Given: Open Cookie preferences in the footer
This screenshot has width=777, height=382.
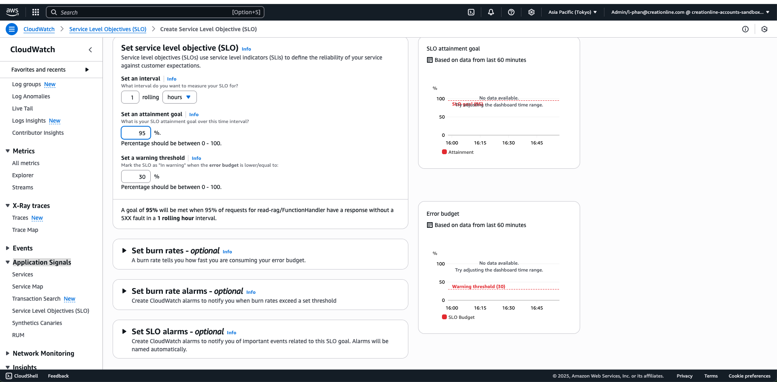Looking at the screenshot, I should click(x=750, y=376).
